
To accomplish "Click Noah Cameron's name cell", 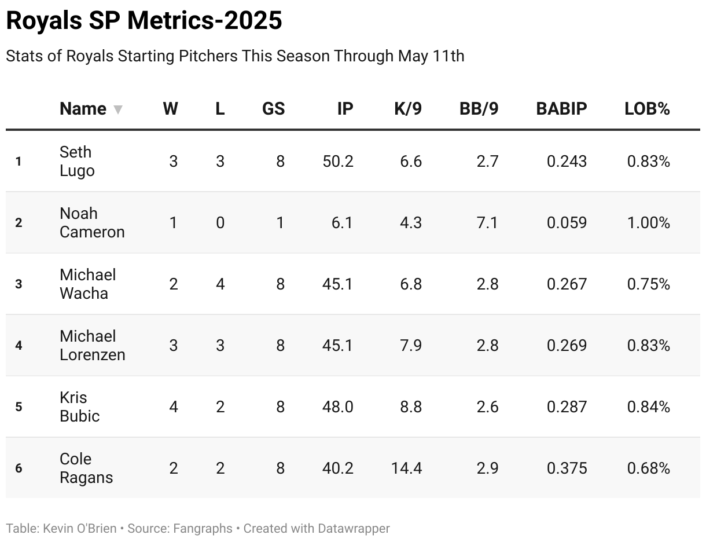I will 92,222.
